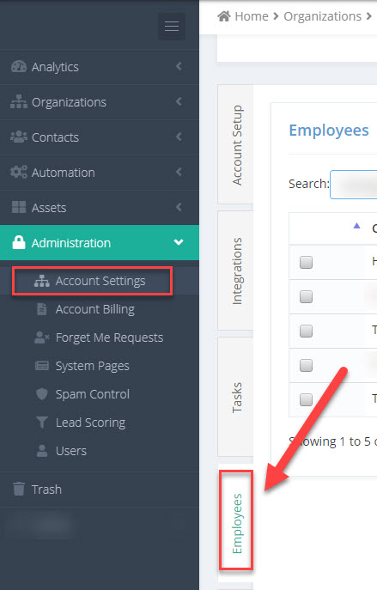Click the Assets grid icon
Viewport: 377px width, 590px height.
19,207
